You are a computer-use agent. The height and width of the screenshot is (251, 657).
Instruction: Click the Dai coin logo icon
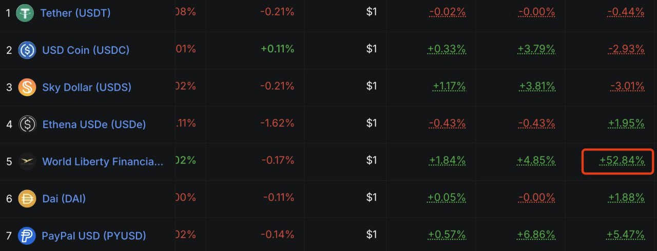point(27,198)
